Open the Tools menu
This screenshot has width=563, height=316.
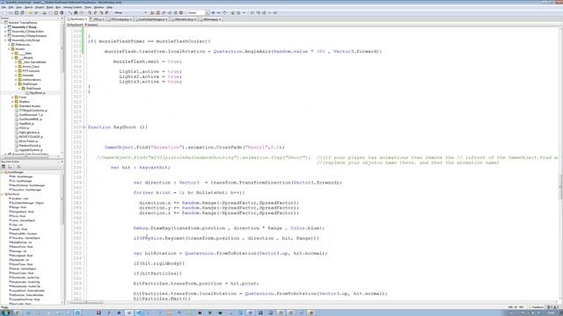(88, 7)
